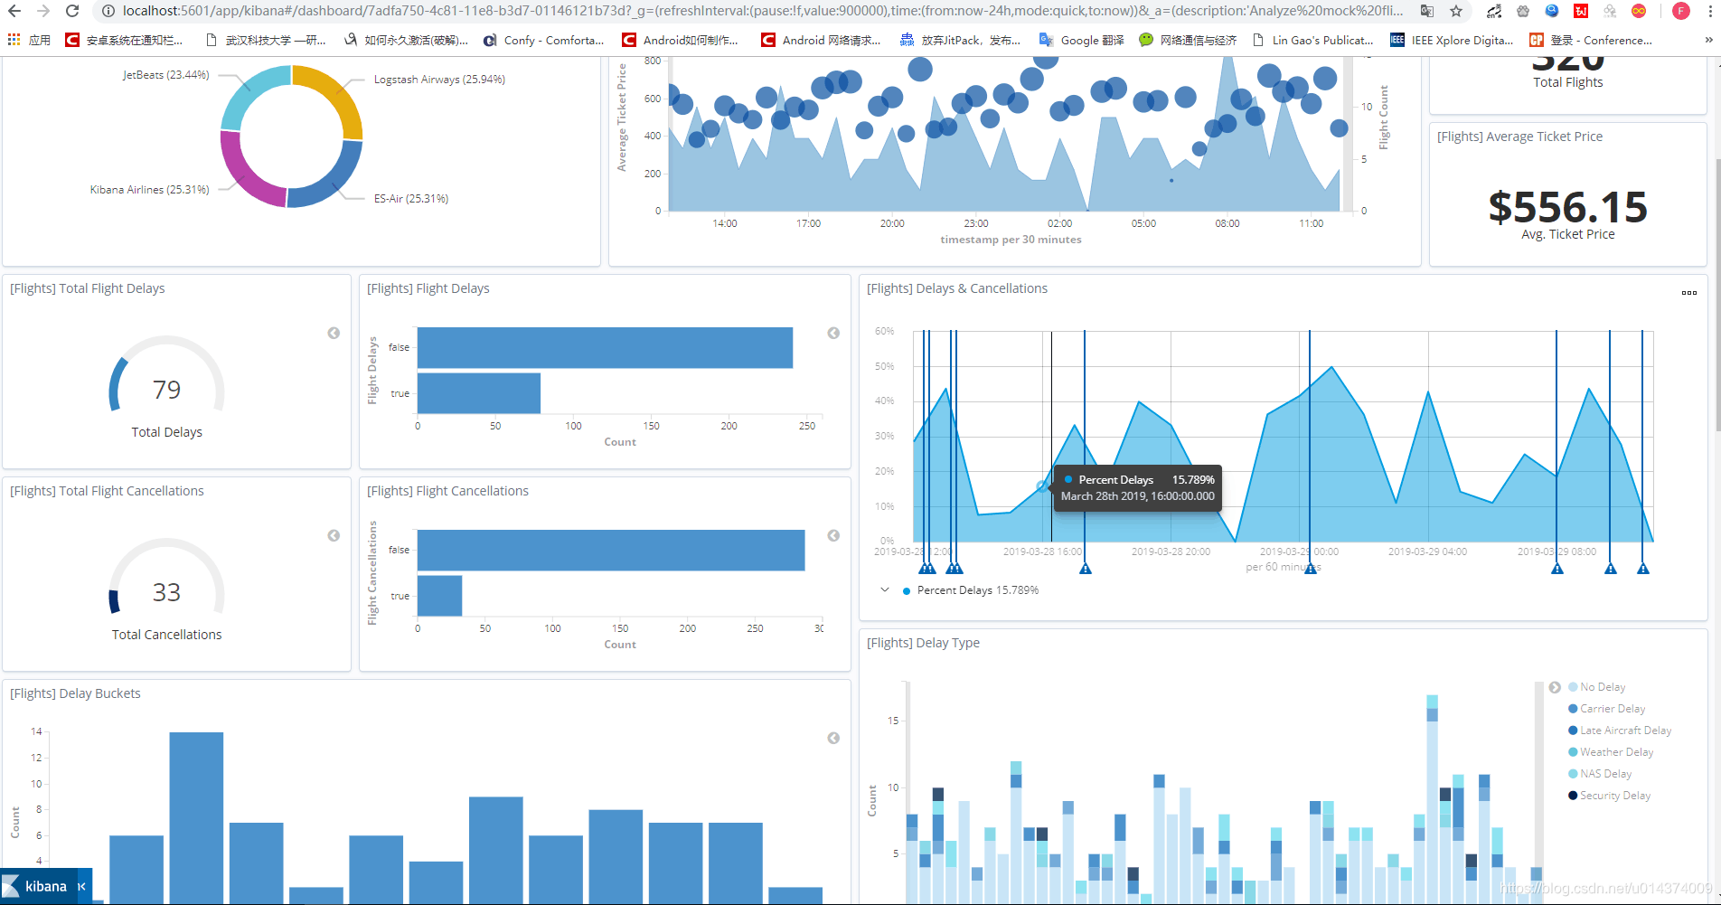Open the Google Translate page icon
The height and width of the screenshot is (905, 1721).
pyautogui.click(x=1427, y=11)
